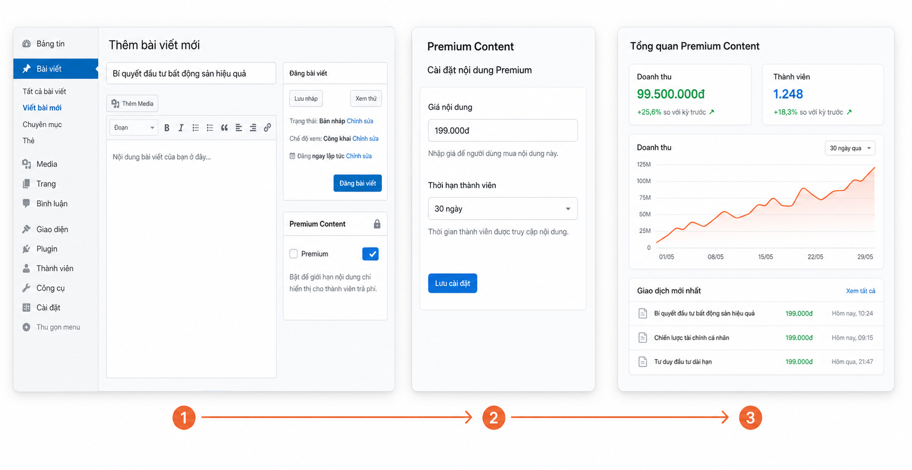912x470 pixels.
Task: Open the 30 ngày qua range dropdown
Action: tap(850, 148)
